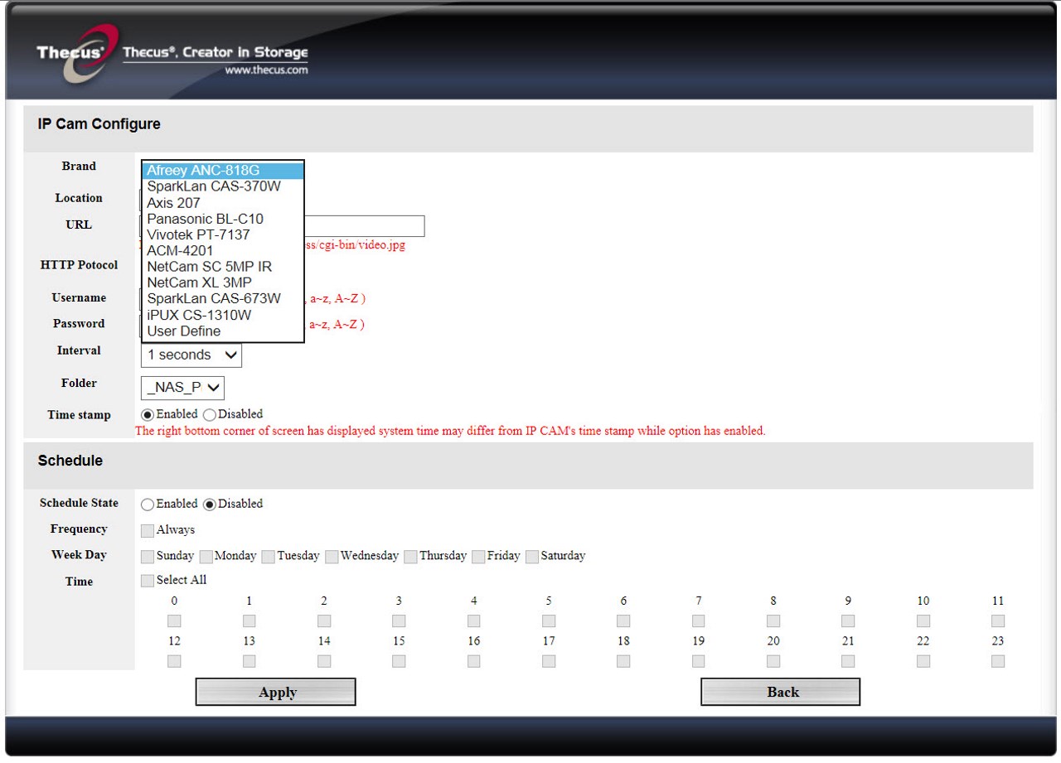Enable the Time stamp radio button
1061x763 pixels.
click(x=148, y=414)
